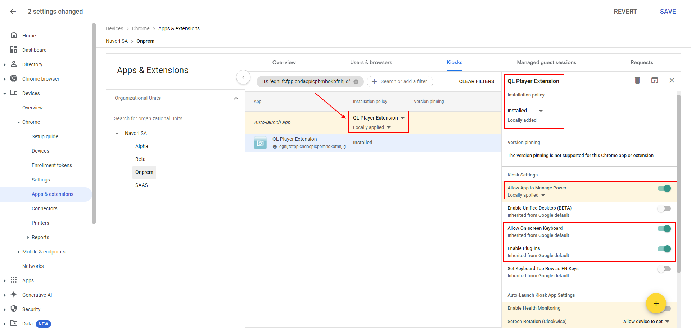This screenshot has height=328, width=691.
Task: Toggle Allow App to Manage Power
Action: point(664,188)
